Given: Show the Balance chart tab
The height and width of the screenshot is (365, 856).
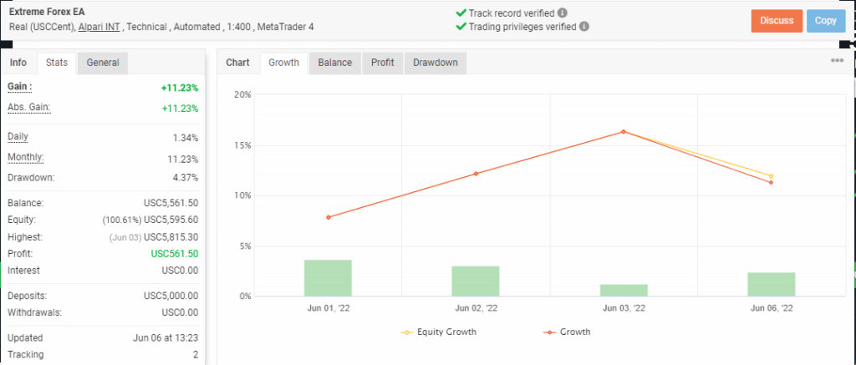Looking at the screenshot, I should [335, 63].
